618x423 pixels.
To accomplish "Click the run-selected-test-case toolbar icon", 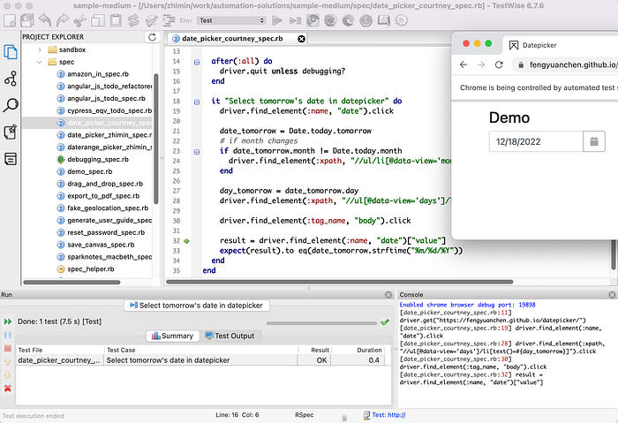I will tap(295, 20).
